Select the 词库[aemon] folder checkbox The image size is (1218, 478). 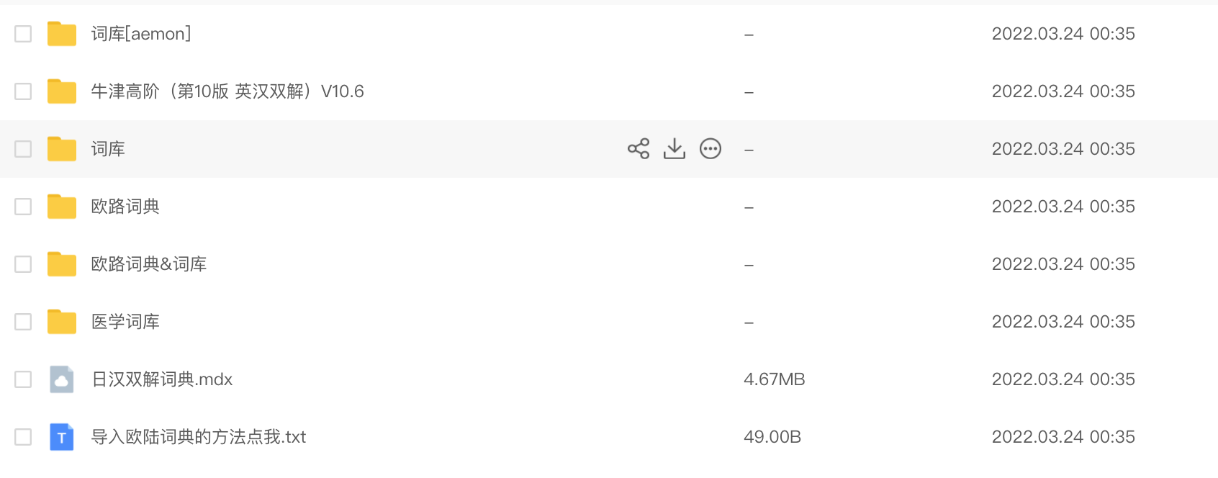point(23,34)
